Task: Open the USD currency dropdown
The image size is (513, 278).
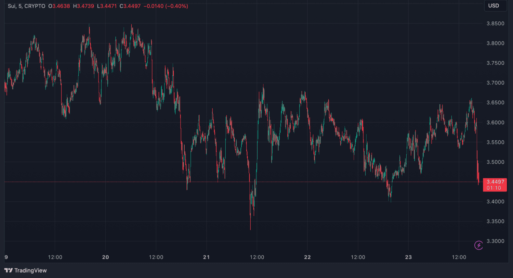Action: pyautogui.click(x=495, y=6)
